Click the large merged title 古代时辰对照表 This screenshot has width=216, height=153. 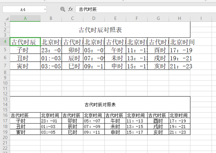(100, 30)
